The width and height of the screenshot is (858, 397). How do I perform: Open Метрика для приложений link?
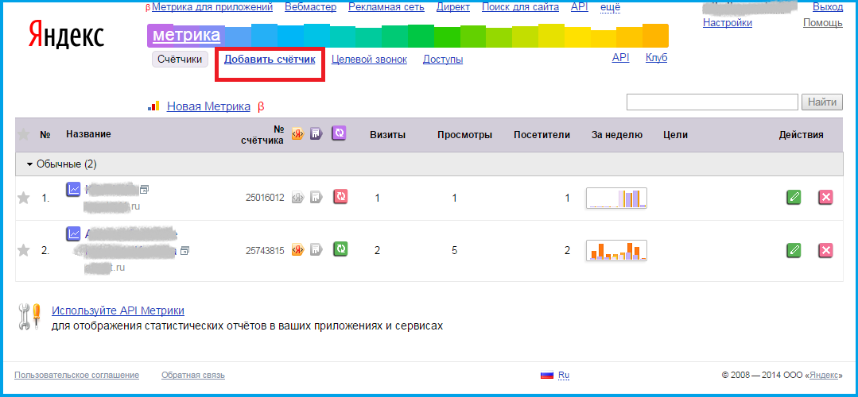click(212, 7)
